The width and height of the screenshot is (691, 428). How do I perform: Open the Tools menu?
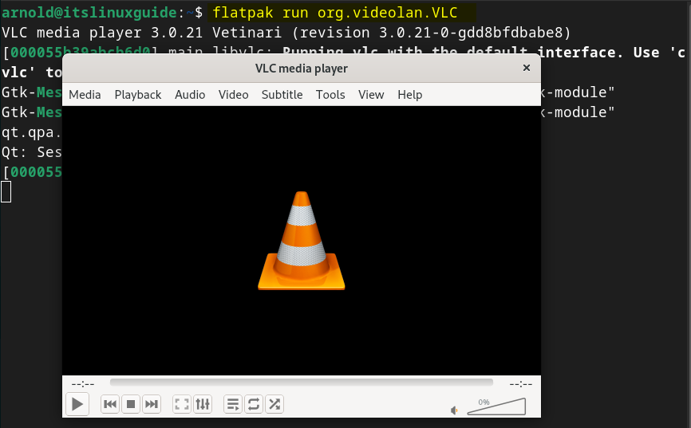click(330, 94)
